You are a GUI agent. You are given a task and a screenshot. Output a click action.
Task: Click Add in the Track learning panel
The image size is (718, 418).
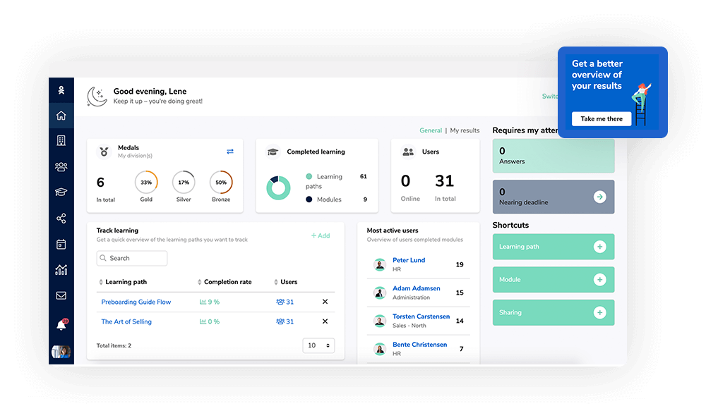pyautogui.click(x=321, y=235)
